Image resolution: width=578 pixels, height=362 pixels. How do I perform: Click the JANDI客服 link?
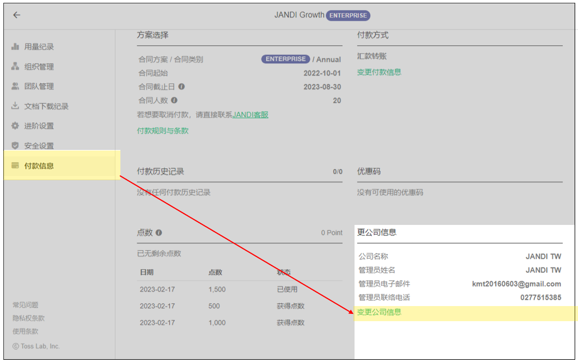(x=250, y=115)
